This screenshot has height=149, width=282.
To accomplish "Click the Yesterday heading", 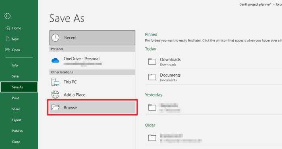I will coord(153,95).
